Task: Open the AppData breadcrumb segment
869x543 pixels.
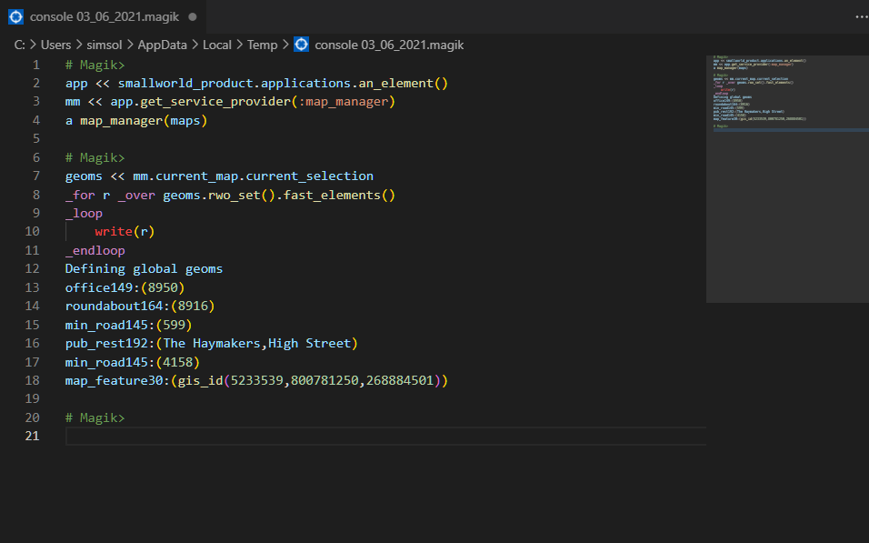Action: point(163,45)
